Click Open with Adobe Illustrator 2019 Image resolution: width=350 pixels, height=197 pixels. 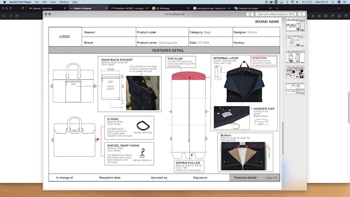276,14
